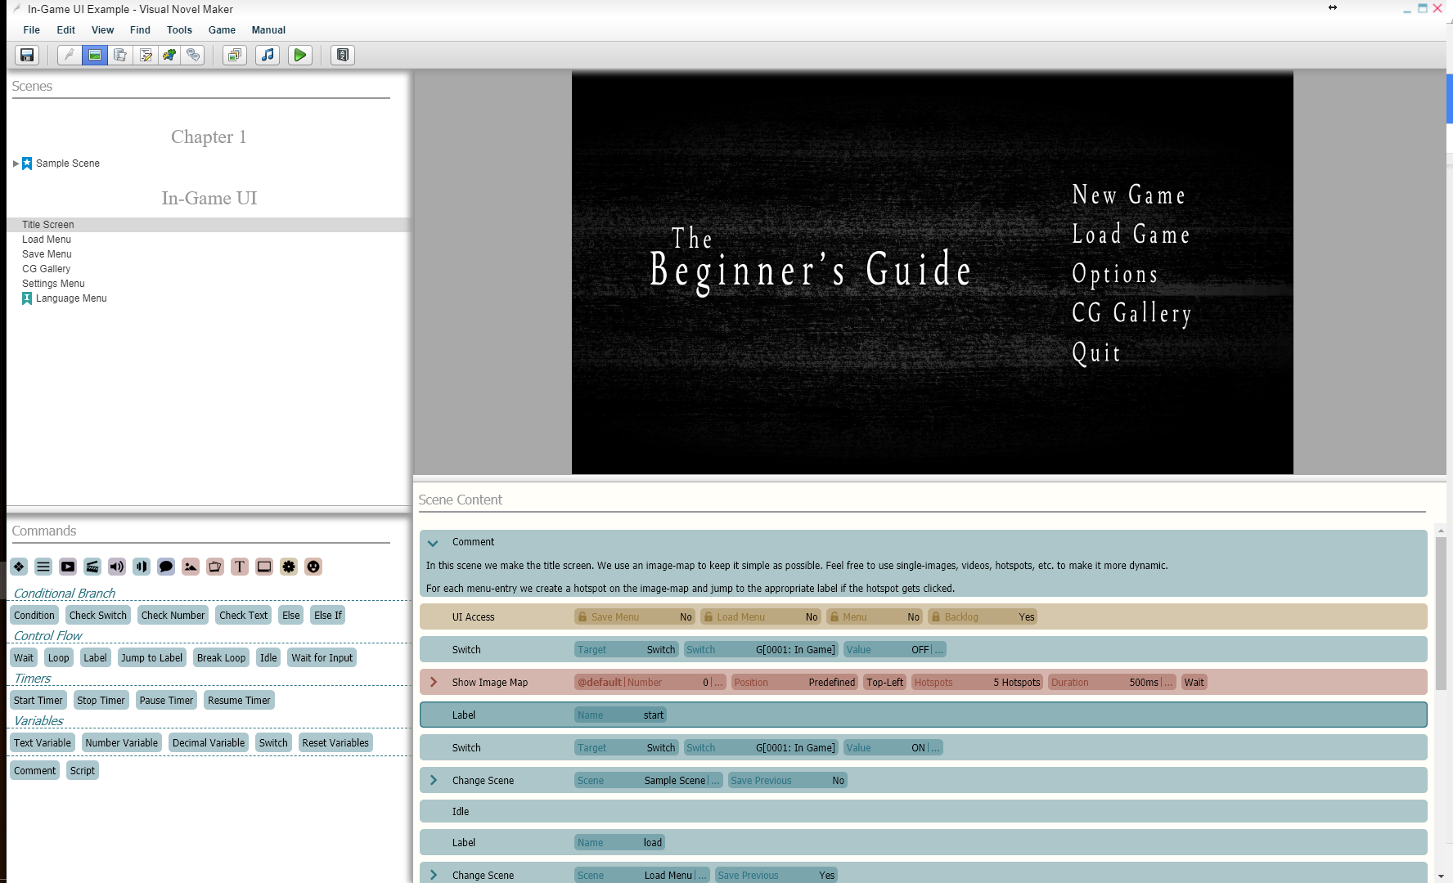
Task: Select the stacked photos command category icon
Action: [215, 567]
